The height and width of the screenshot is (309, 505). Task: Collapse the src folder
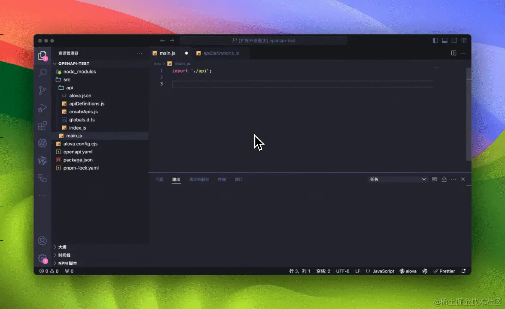click(x=67, y=79)
